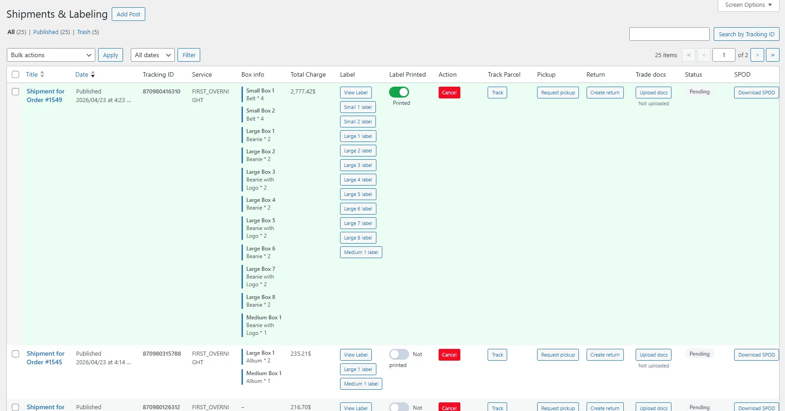
Task: Open Shipment for Order #1545 link
Action: [x=45, y=358]
